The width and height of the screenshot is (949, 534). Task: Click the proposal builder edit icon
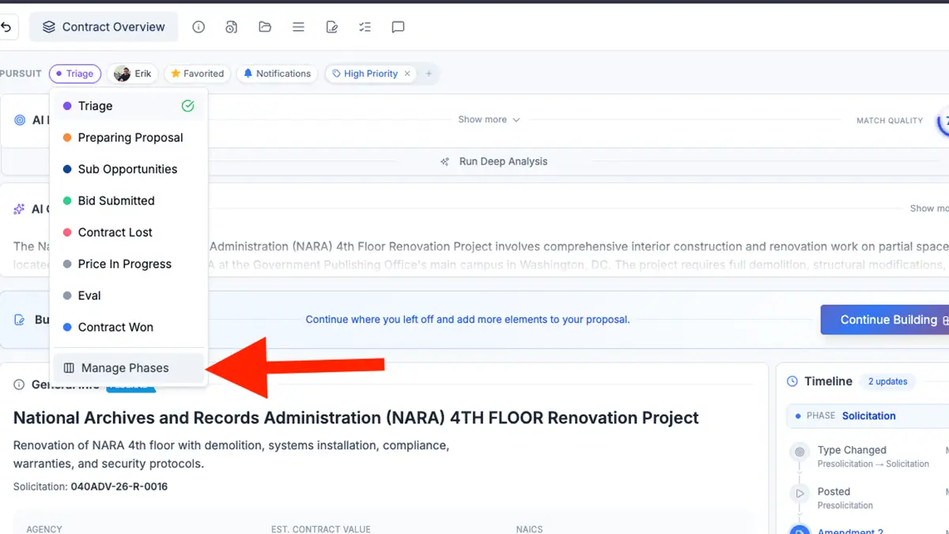[x=20, y=320]
